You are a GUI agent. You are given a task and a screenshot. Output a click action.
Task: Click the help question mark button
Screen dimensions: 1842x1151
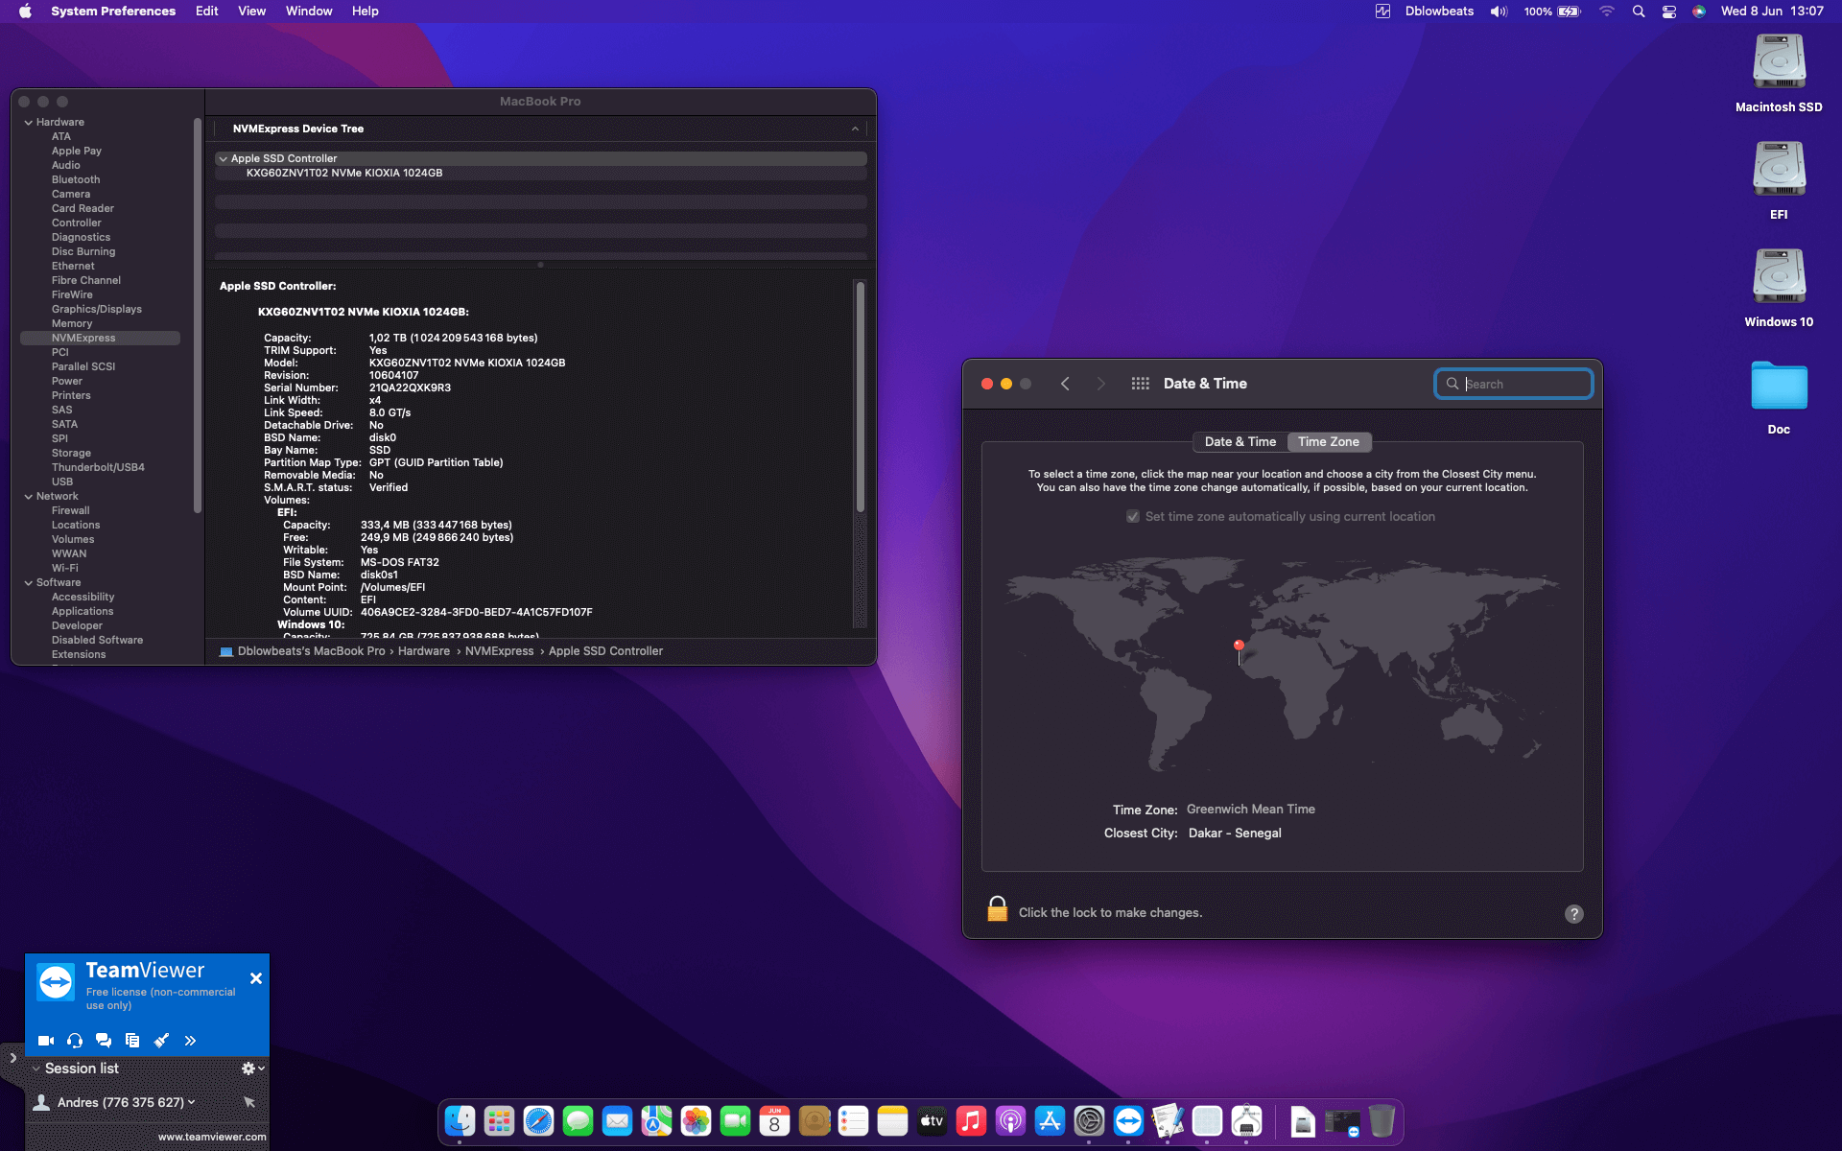click(1573, 914)
